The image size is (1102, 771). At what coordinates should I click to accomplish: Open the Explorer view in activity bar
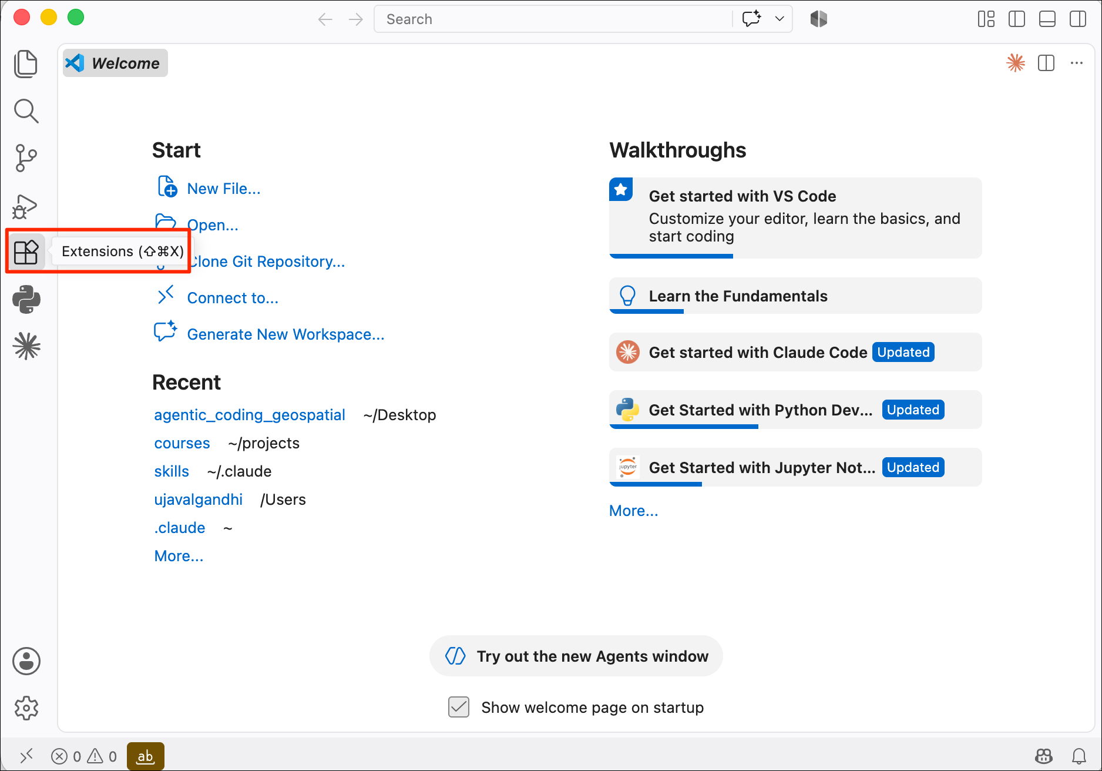click(x=26, y=63)
